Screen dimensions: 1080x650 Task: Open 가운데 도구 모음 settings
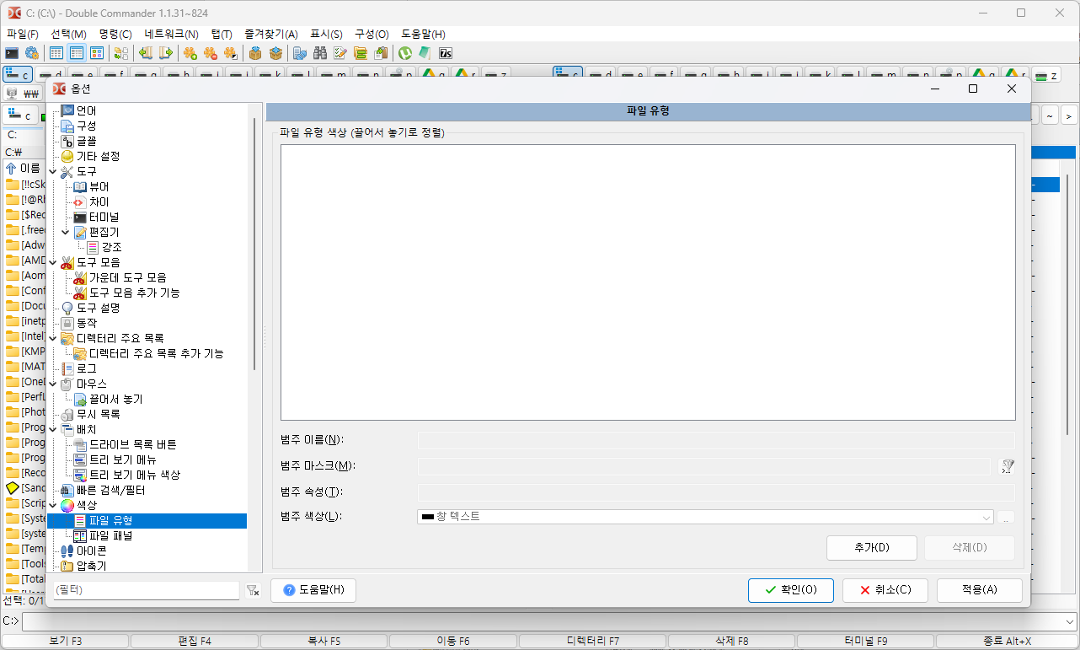pos(127,277)
